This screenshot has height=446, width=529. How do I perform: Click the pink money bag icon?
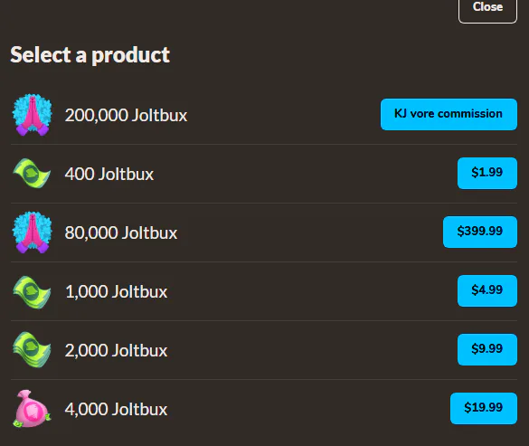click(x=32, y=409)
